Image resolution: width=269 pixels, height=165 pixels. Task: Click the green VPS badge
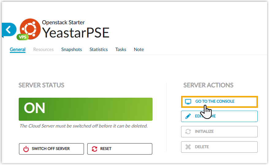[x=23, y=37]
